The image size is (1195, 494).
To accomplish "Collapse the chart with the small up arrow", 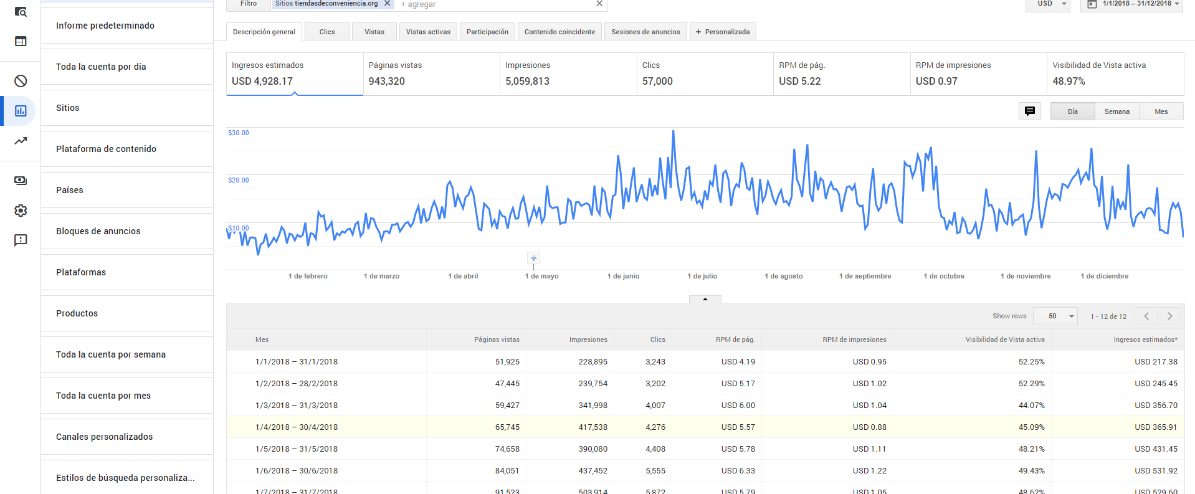I will tap(705, 300).
